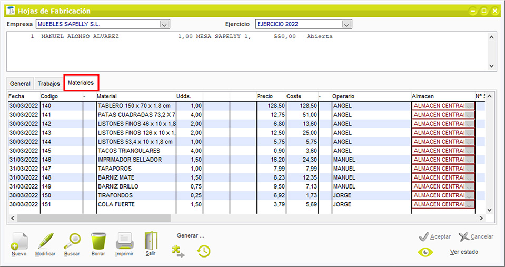The image size is (505, 267).
Task: Click the Generar puzzle-piece icon
Action: pyautogui.click(x=178, y=251)
